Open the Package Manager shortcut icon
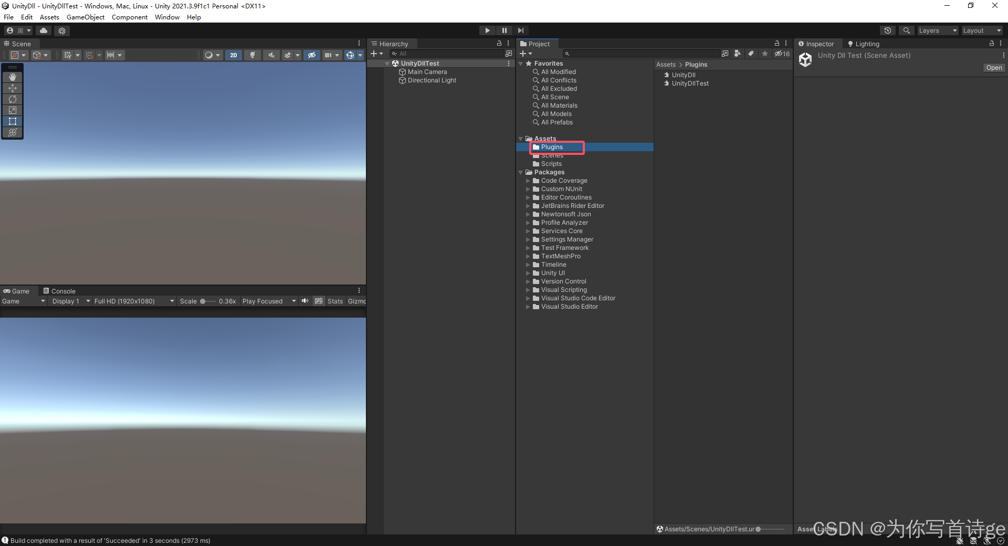The image size is (1008, 546). click(62, 30)
